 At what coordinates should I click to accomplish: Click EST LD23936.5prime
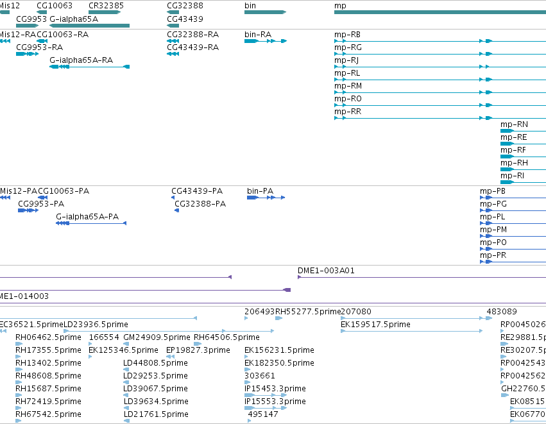(96, 325)
